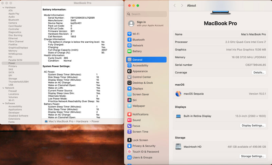Open the Sound speaker icon
Image resolution: width=272 pixels, height=165 pixels.
130,120
